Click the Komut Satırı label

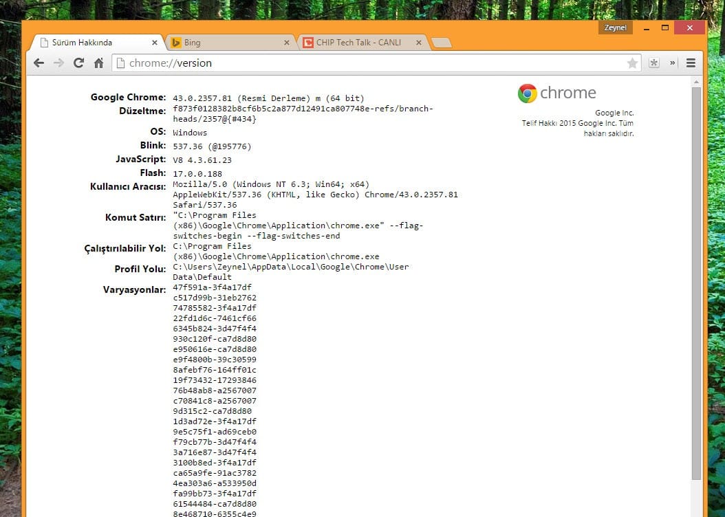point(136,218)
